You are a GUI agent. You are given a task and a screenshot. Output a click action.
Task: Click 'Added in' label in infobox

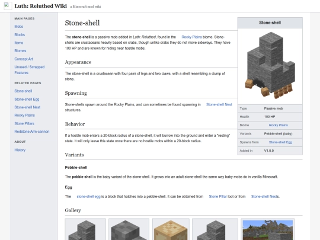246,151
